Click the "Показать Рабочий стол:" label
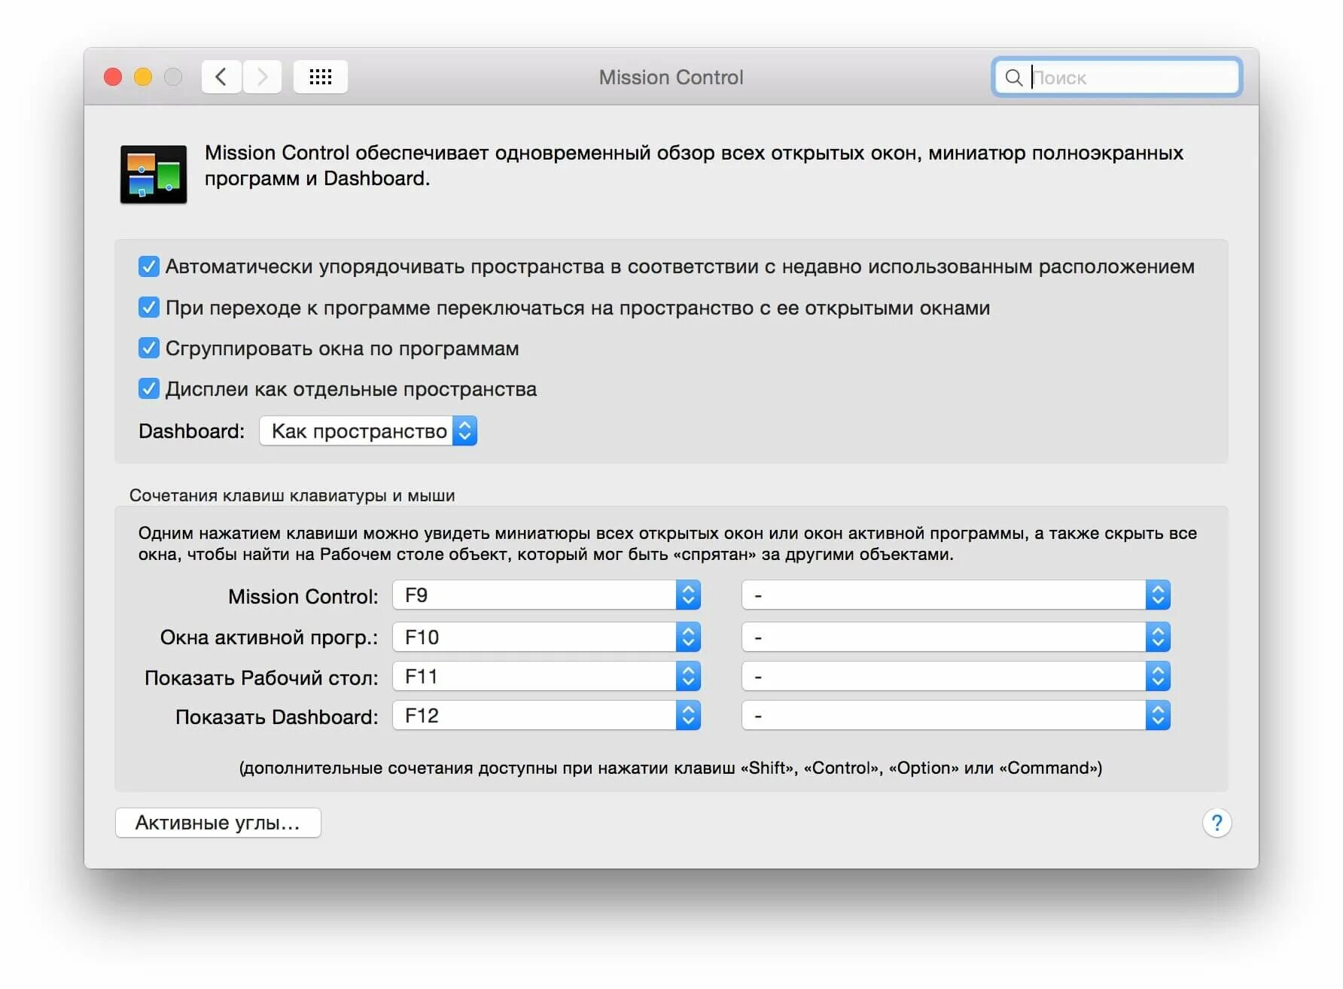 (261, 677)
